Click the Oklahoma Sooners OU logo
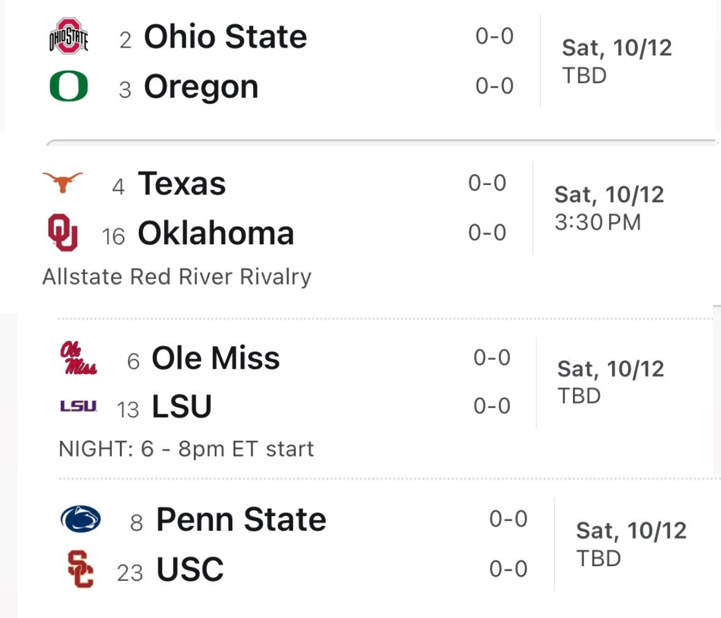The width and height of the screenshot is (721, 618). click(62, 232)
